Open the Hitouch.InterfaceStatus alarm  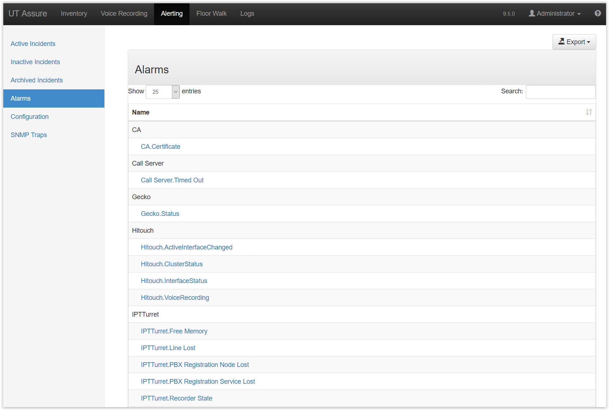tap(174, 281)
